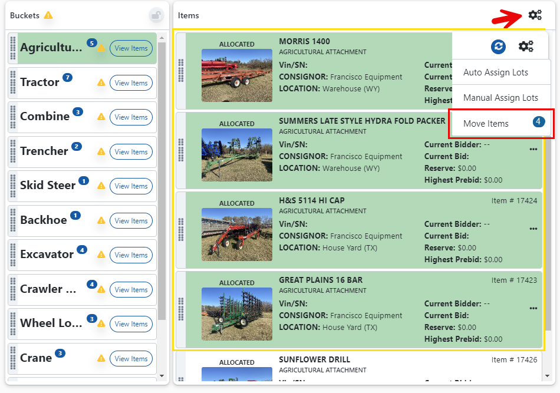Image resolution: width=560 pixels, height=393 pixels.
Task: Open the MORRIS 1400 item thumbnail
Action: click(x=237, y=75)
